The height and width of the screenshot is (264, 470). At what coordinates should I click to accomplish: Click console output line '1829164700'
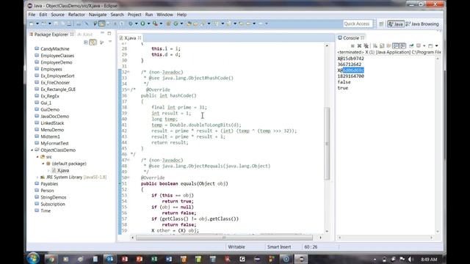tap(351, 76)
